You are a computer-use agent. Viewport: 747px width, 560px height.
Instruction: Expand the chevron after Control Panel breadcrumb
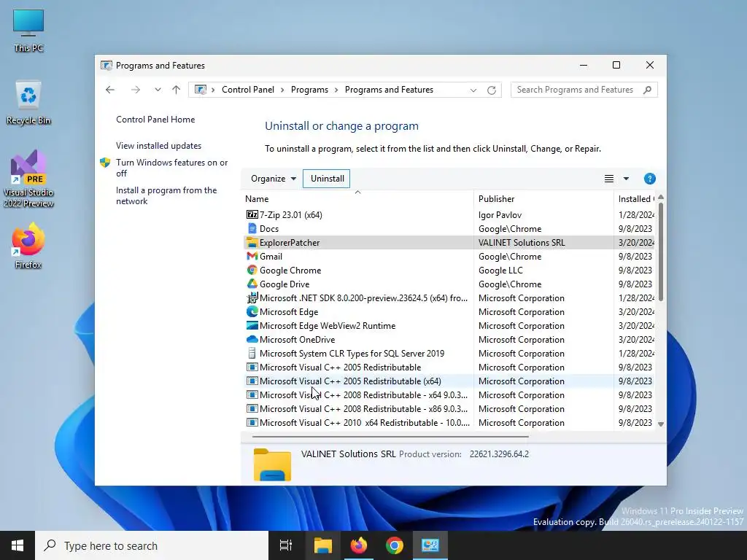pos(282,90)
